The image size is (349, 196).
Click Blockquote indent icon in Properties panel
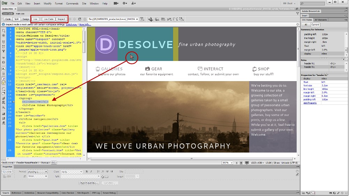click(x=112, y=172)
